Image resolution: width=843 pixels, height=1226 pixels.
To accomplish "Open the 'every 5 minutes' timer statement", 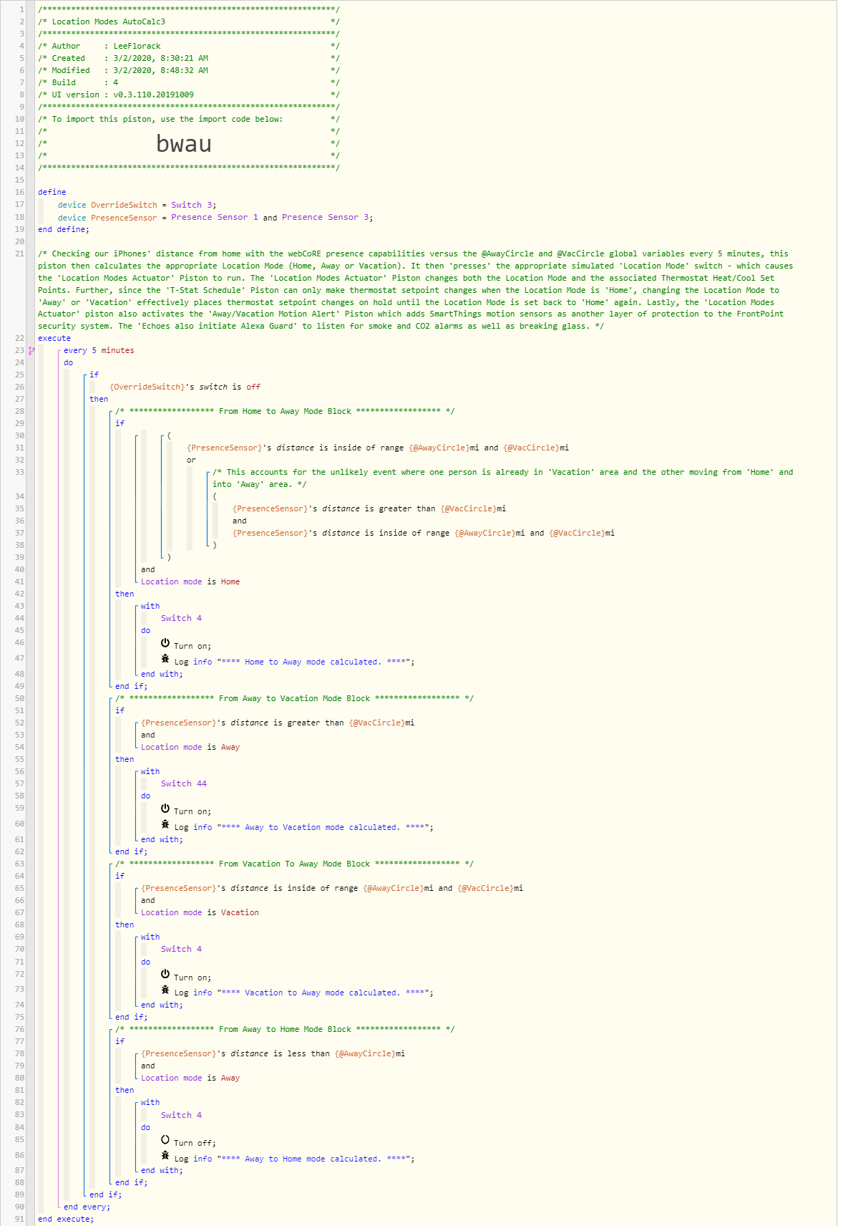I will tap(99, 350).
